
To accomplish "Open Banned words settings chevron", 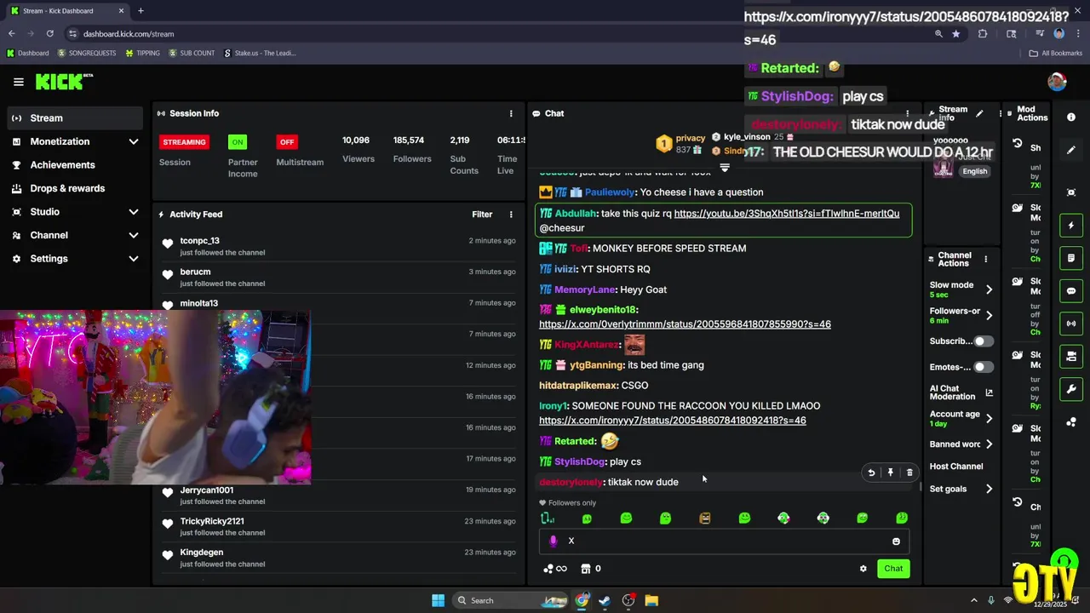I will click(989, 444).
